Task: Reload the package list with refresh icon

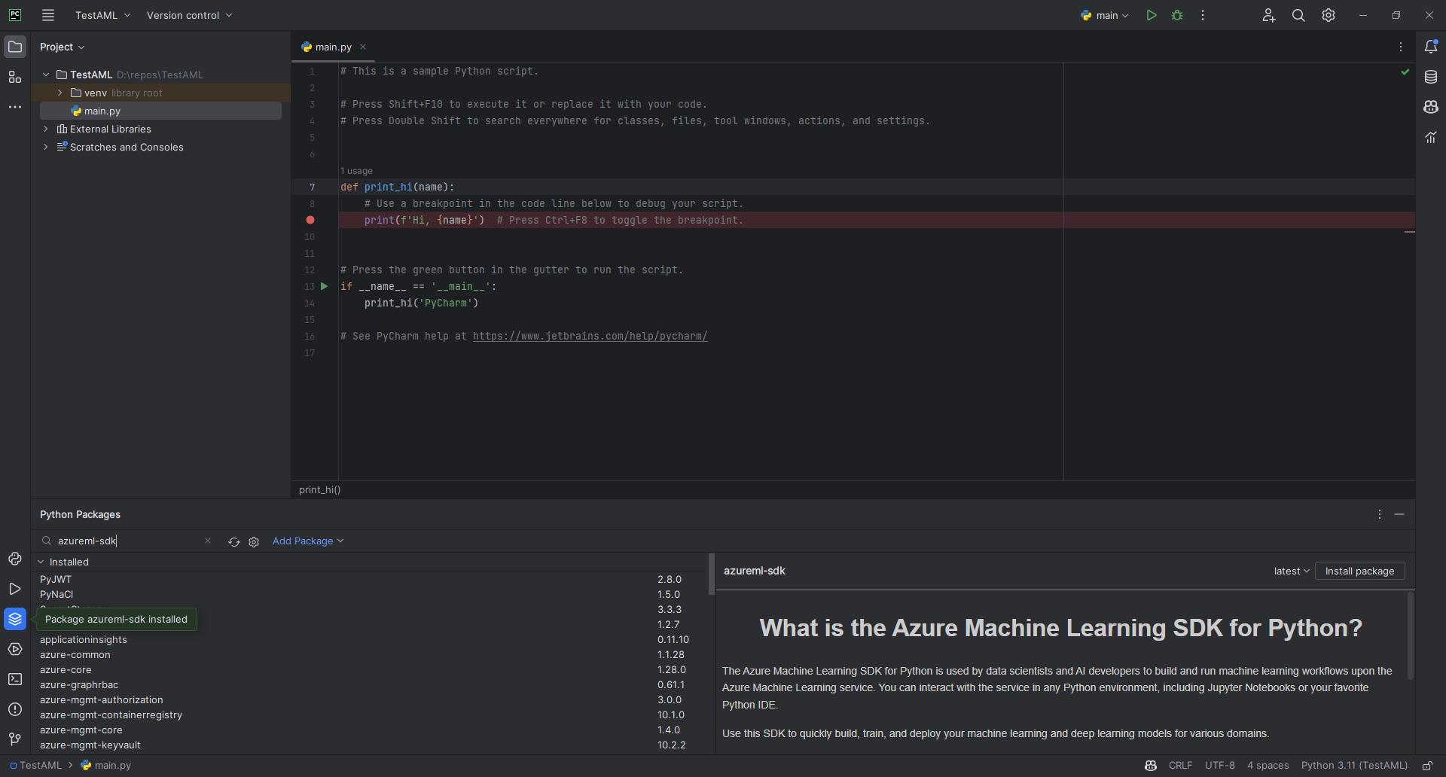Action: (234, 541)
